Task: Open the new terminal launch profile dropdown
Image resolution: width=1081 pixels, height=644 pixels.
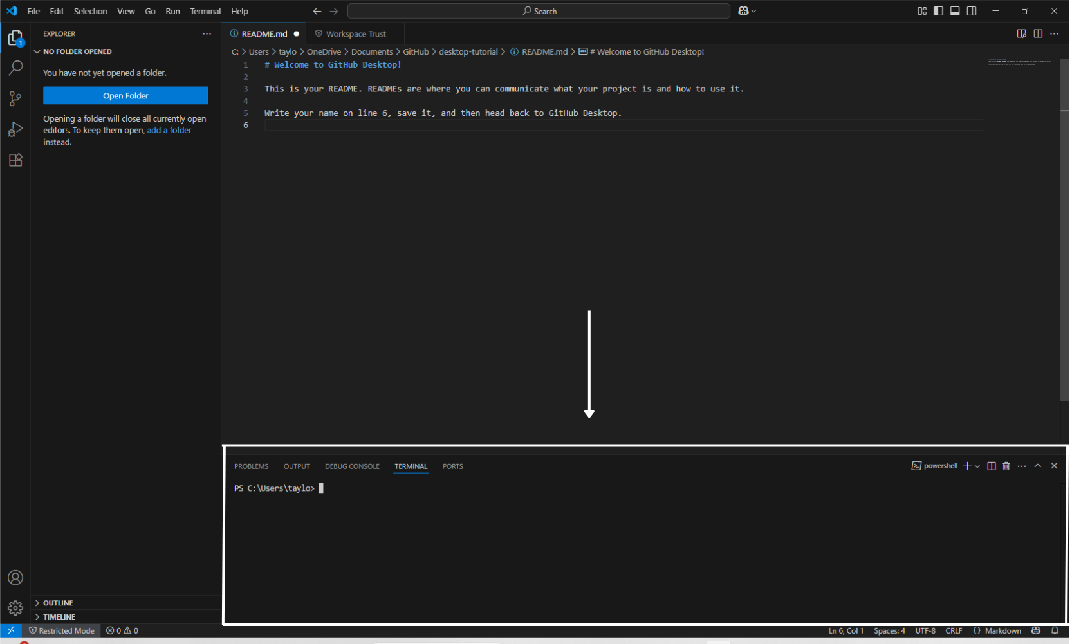Action: point(977,466)
